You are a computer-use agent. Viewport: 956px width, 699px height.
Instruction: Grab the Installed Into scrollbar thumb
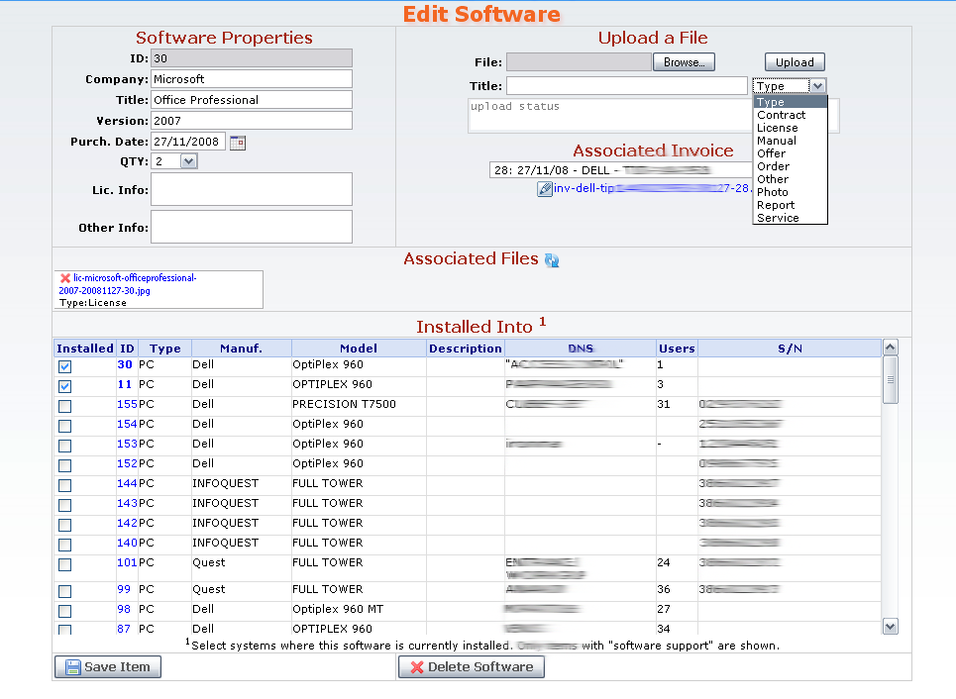coord(891,379)
